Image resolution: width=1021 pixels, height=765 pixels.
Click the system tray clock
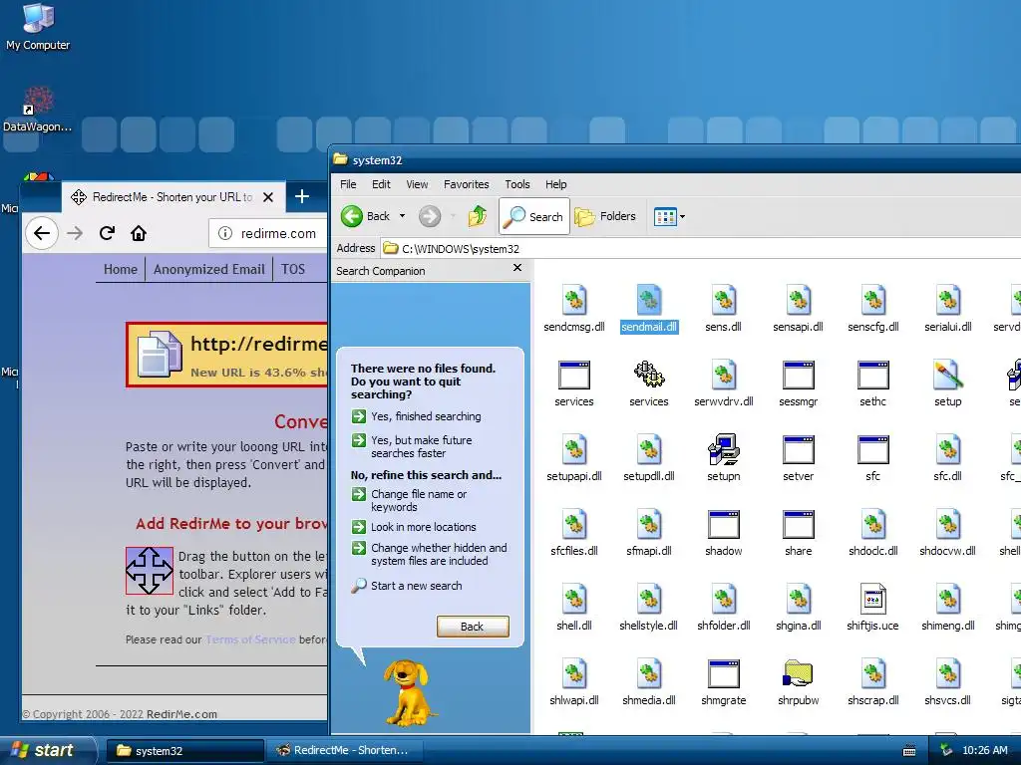[984, 750]
